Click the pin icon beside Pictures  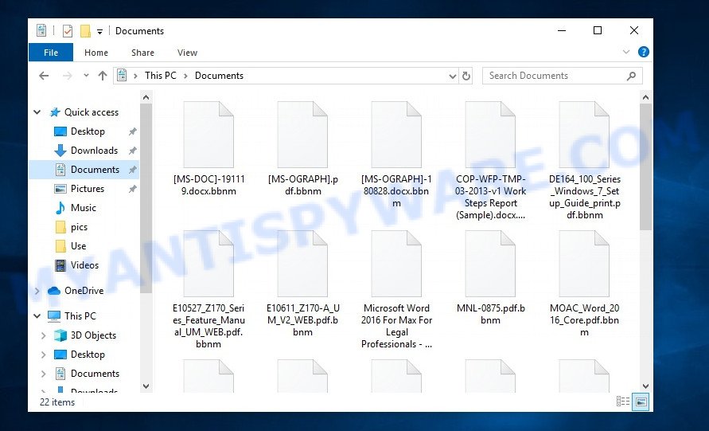[132, 189]
